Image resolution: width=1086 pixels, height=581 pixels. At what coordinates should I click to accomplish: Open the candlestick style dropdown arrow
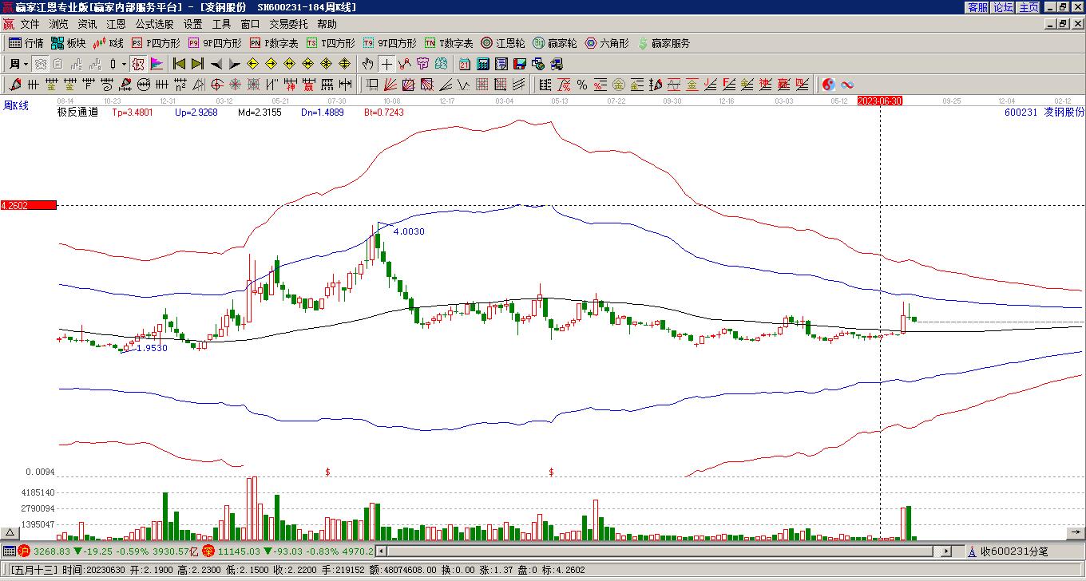coord(124,64)
